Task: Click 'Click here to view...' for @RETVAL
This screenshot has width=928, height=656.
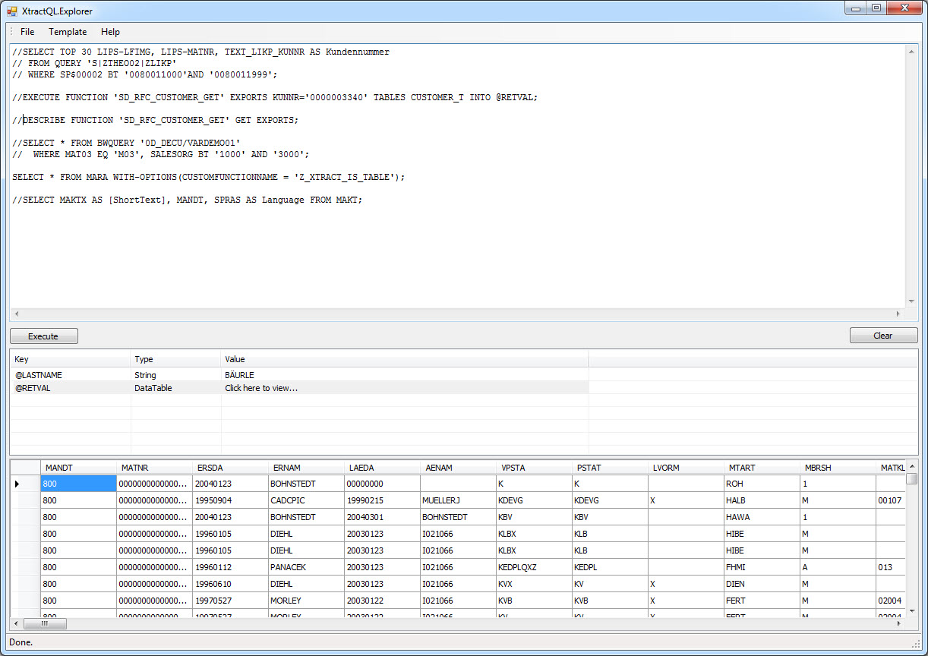Action: [261, 388]
